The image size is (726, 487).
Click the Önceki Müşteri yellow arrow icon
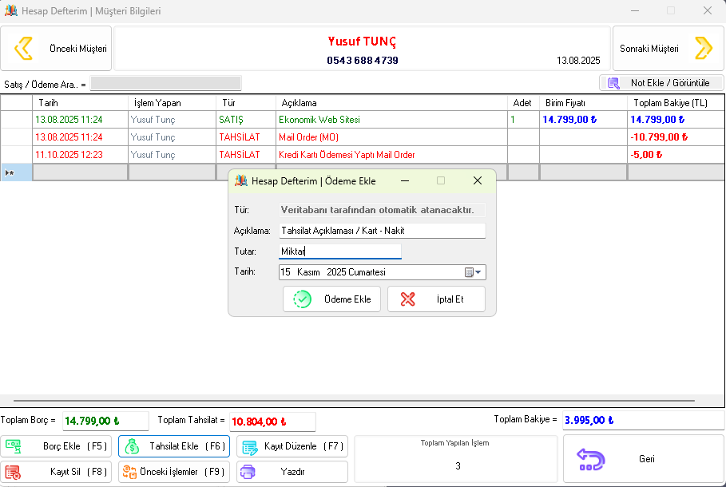click(x=24, y=49)
